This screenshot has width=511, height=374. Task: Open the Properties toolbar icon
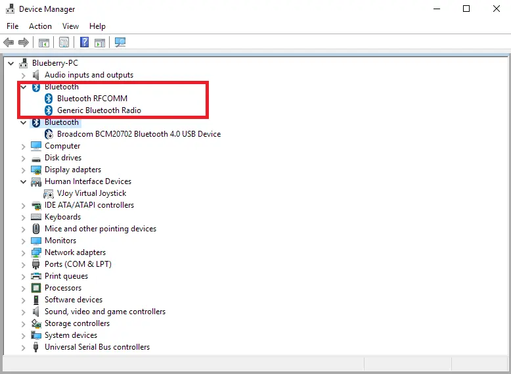(x=64, y=42)
